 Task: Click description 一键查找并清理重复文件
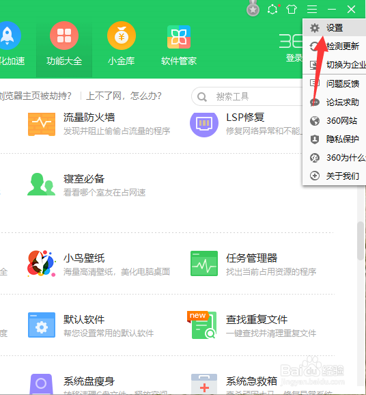tap(271, 333)
